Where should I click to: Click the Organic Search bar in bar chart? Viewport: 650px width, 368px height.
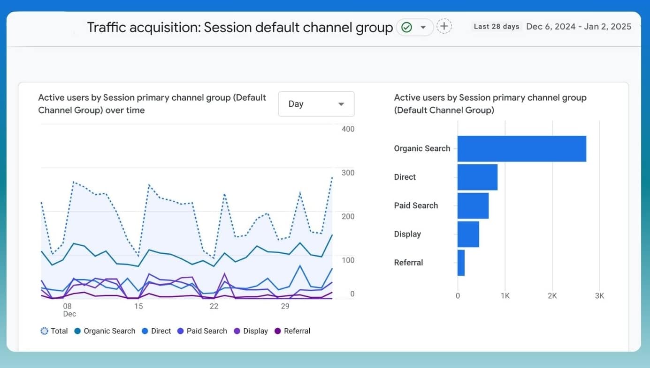[x=522, y=148]
